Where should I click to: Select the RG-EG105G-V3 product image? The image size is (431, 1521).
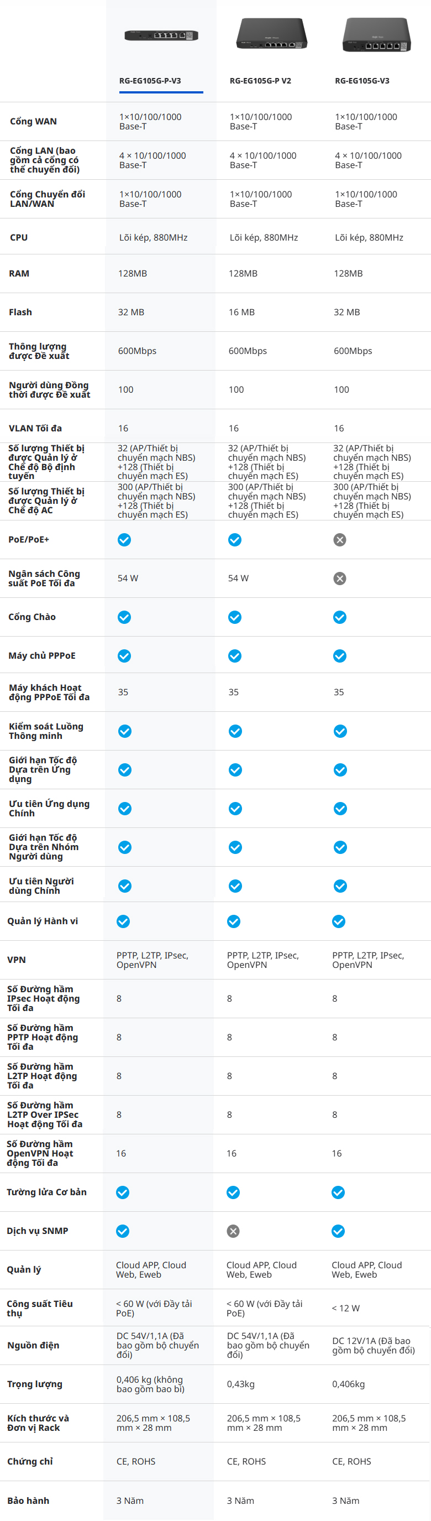(x=376, y=35)
